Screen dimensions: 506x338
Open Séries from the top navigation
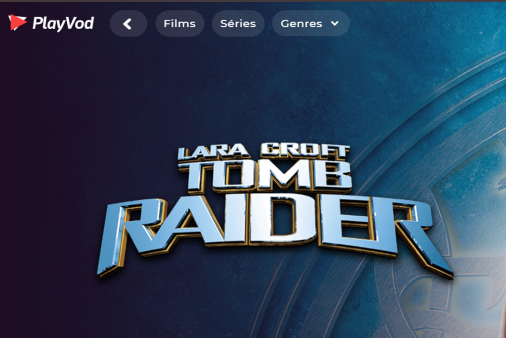tap(238, 23)
